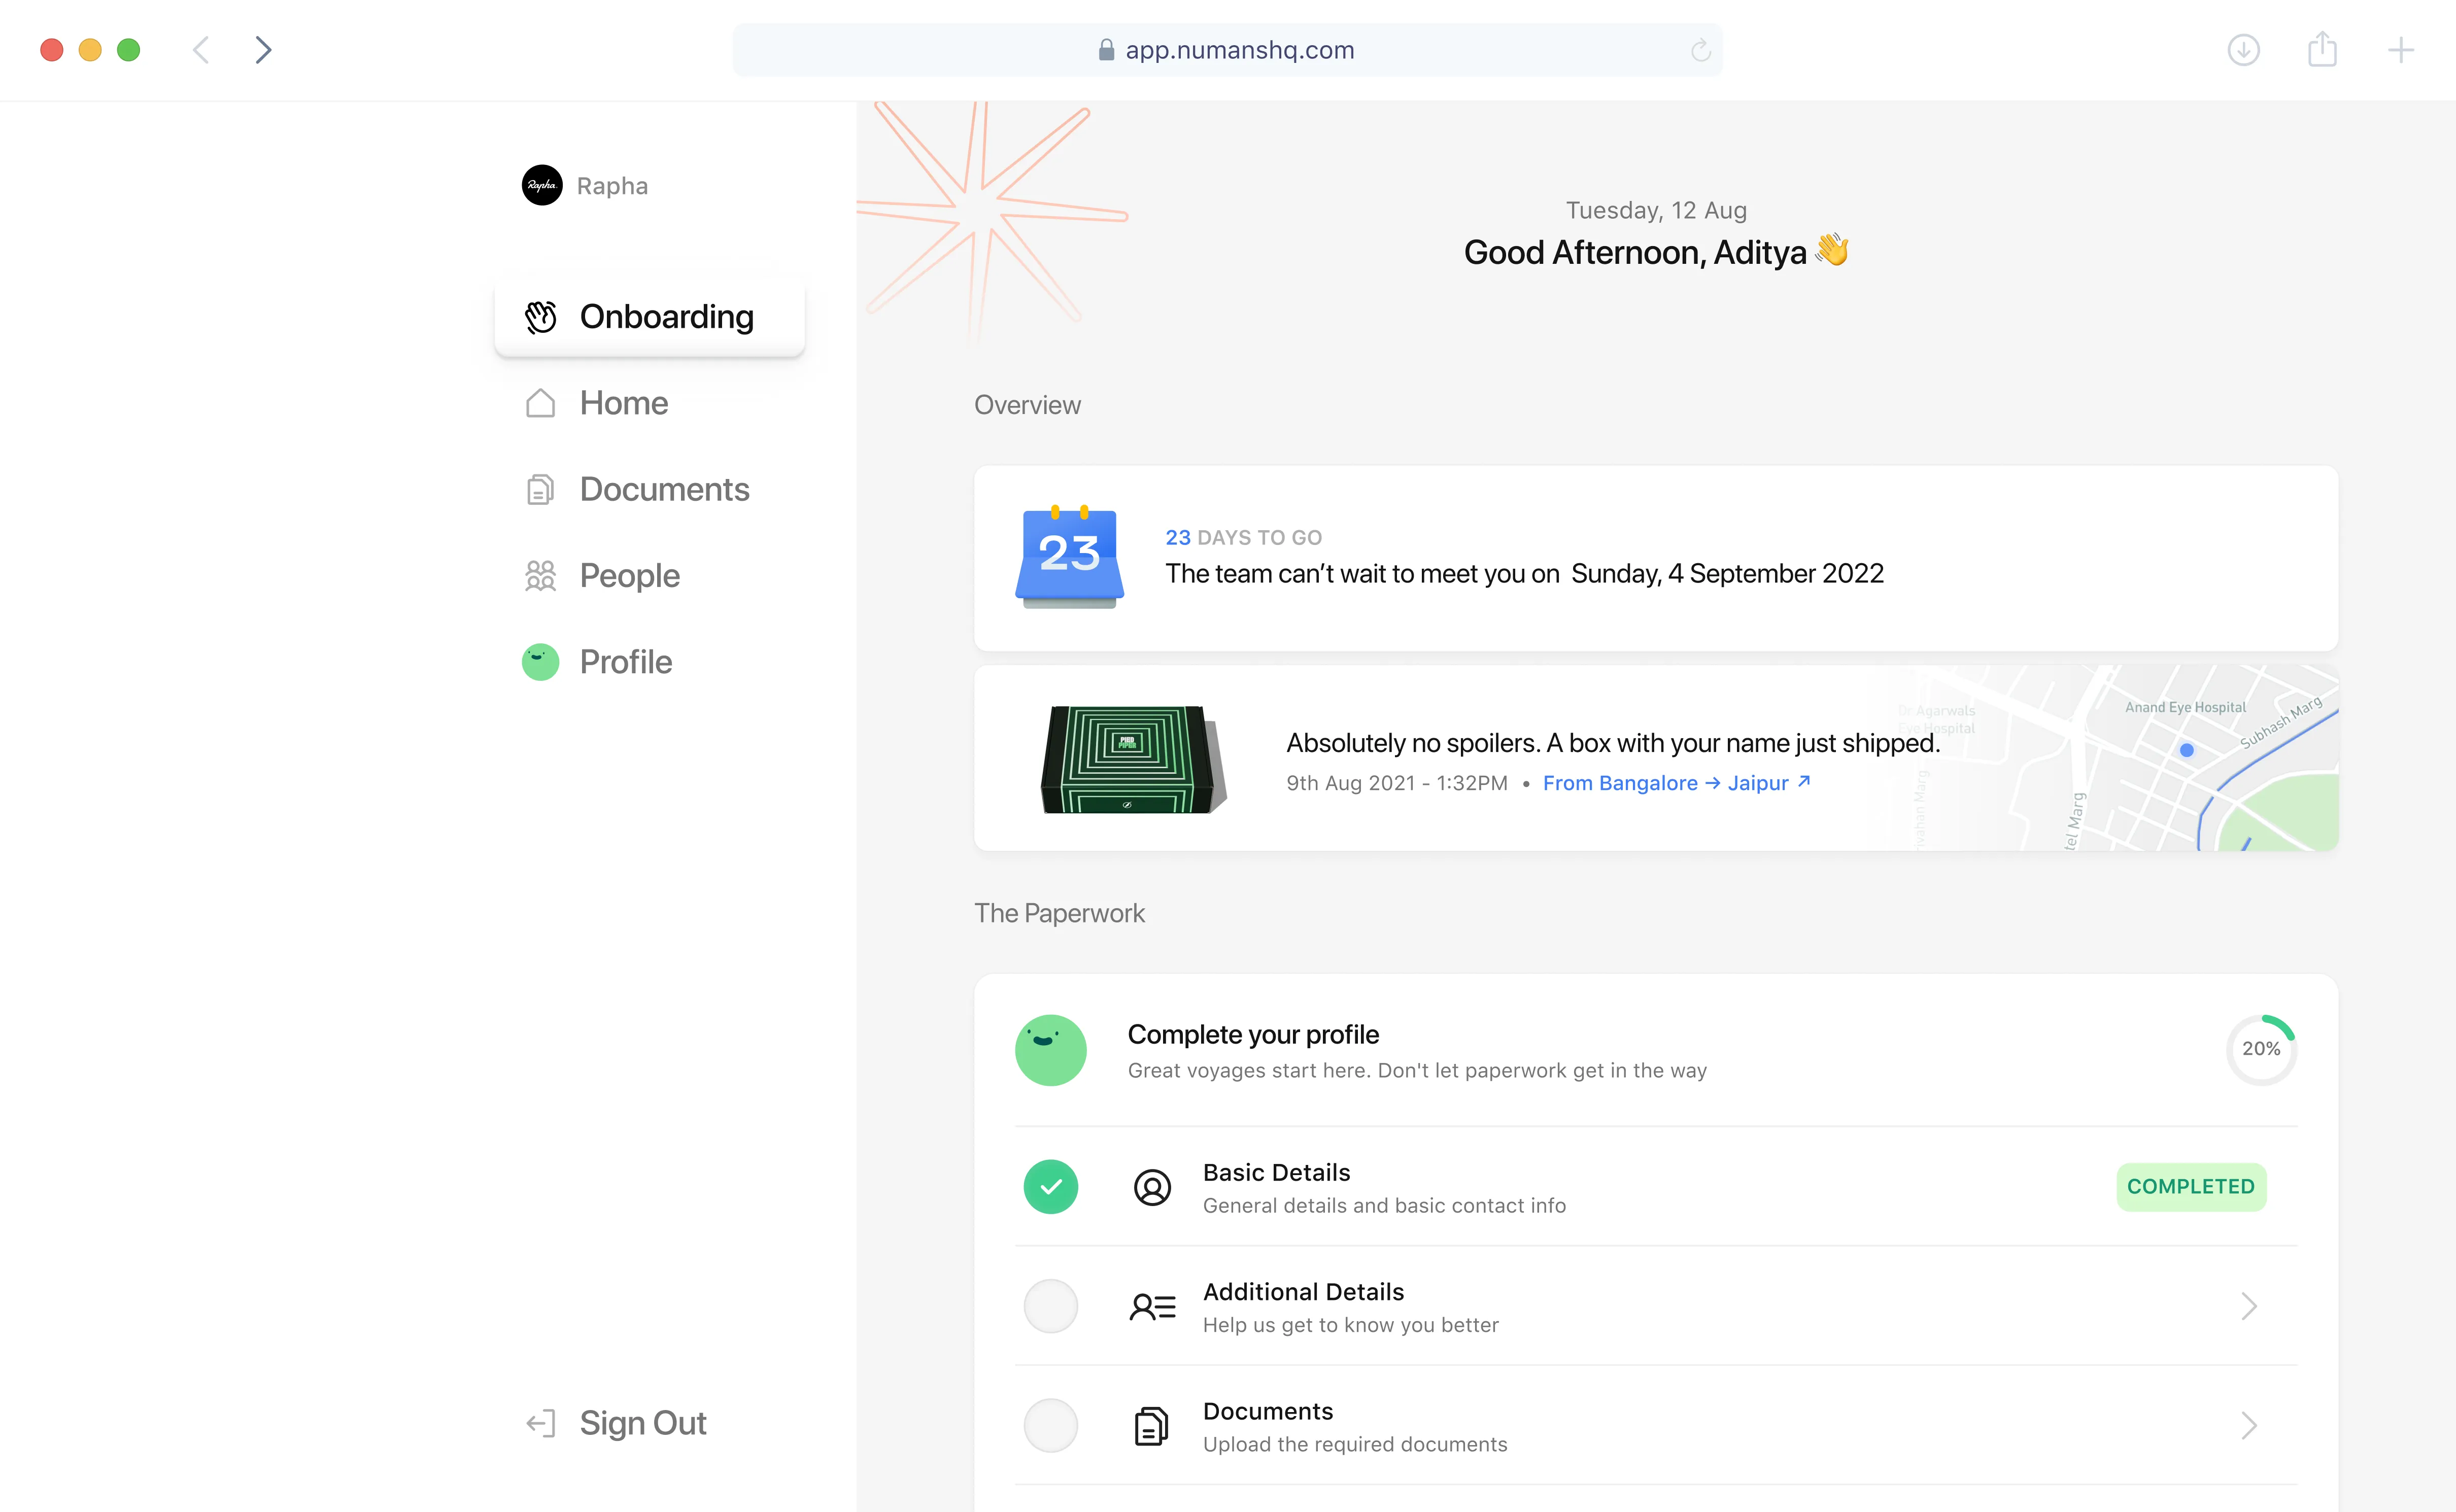Click the house icon beside Home
This screenshot has height=1512, width=2456.
pyautogui.click(x=540, y=403)
